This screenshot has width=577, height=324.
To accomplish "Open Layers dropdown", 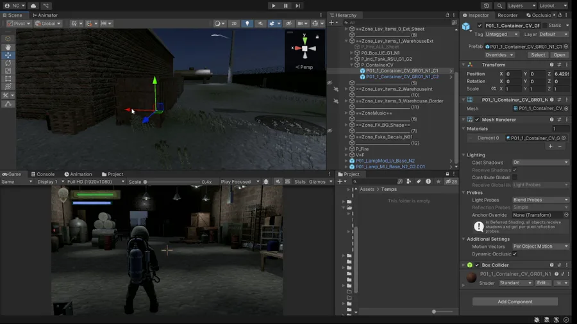I will coord(521,6).
